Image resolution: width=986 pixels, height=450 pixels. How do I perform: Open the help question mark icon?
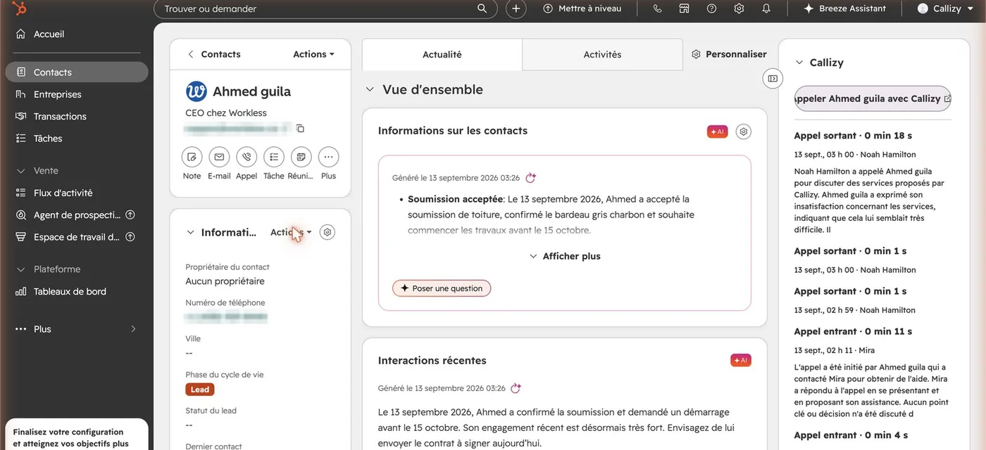click(x=711, y=8)
